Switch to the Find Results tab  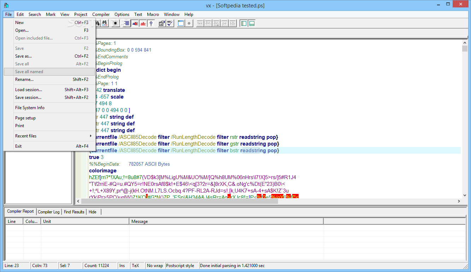coord(74,212)
